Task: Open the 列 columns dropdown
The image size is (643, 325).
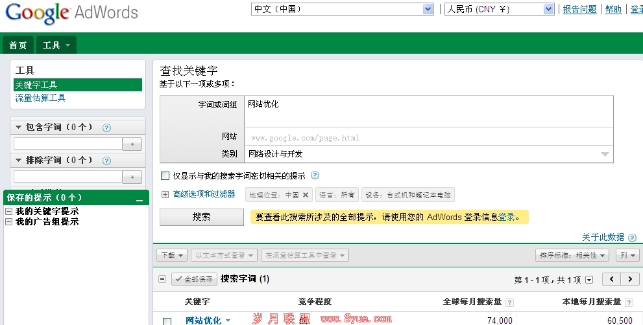Action: click(x=627, y=256)
